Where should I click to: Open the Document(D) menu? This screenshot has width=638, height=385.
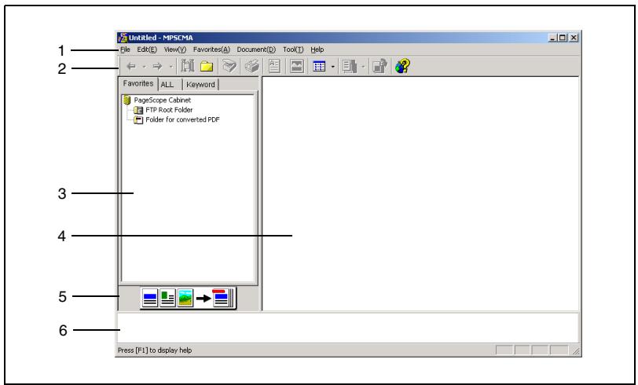(256, 49)
